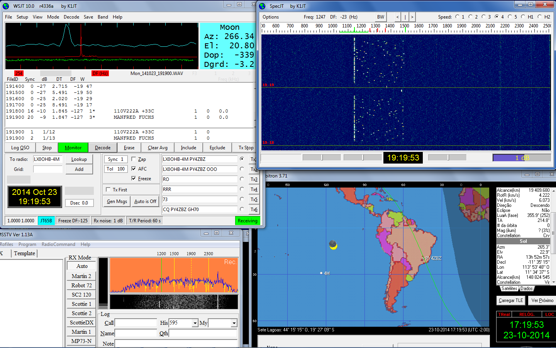Click the Decode button below the text box

tap(103, 148)
